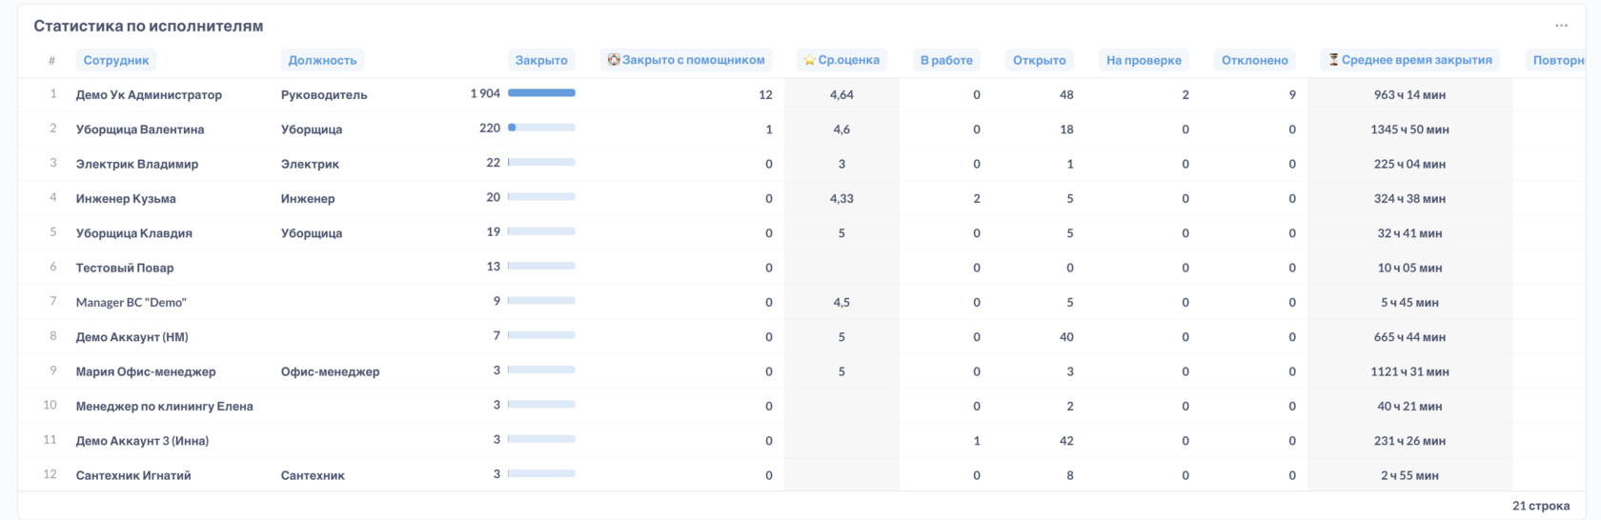This screenshot has width=1601, height=520.
Task: Select the Сантехник Игнатий employee row
Action: (800, 474)
